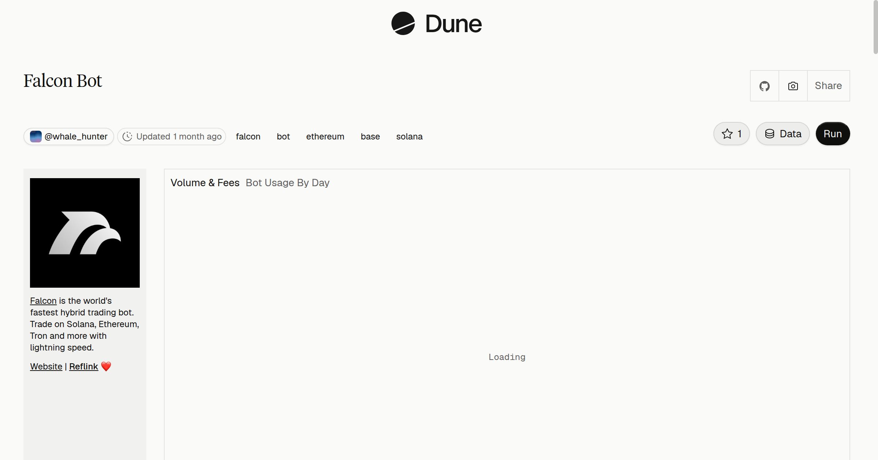
Task: Select the bot tag
Action: [283, 137]
